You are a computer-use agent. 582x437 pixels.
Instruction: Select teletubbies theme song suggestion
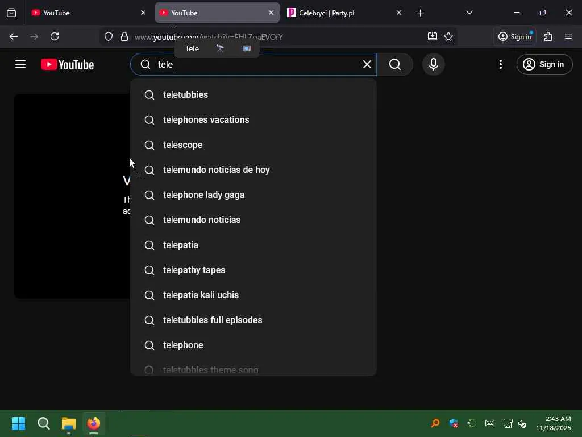pyautogui.click(x=253, y=369)
